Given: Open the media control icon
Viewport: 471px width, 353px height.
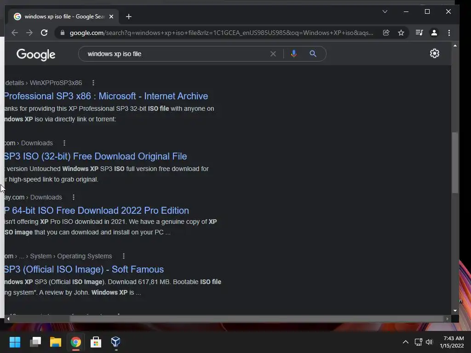Looking at the screenshot, I should click(419, 33).
